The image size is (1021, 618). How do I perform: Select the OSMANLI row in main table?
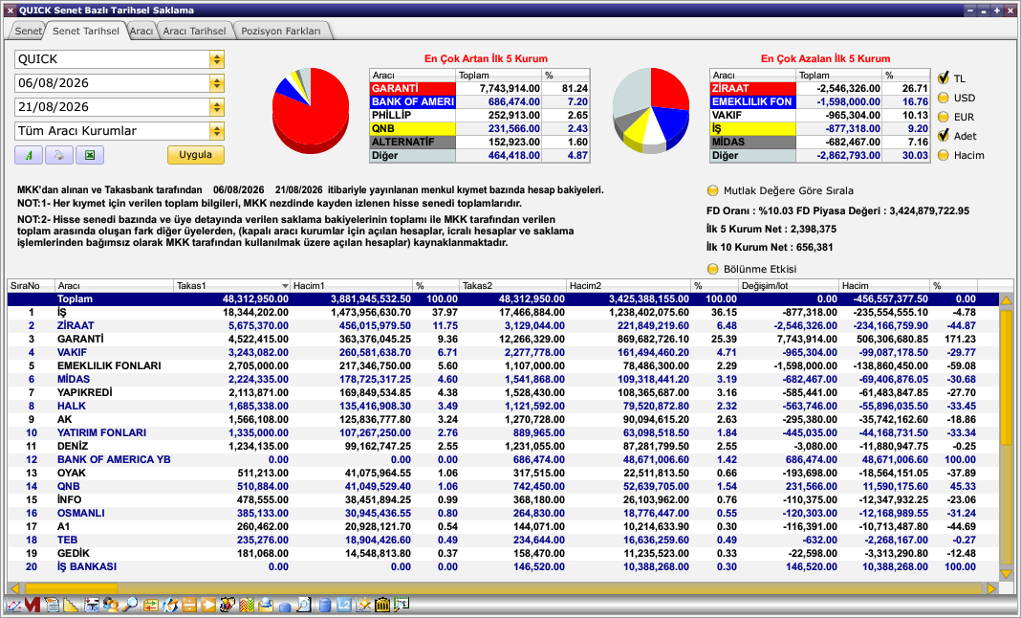click(x=502, y=513)
